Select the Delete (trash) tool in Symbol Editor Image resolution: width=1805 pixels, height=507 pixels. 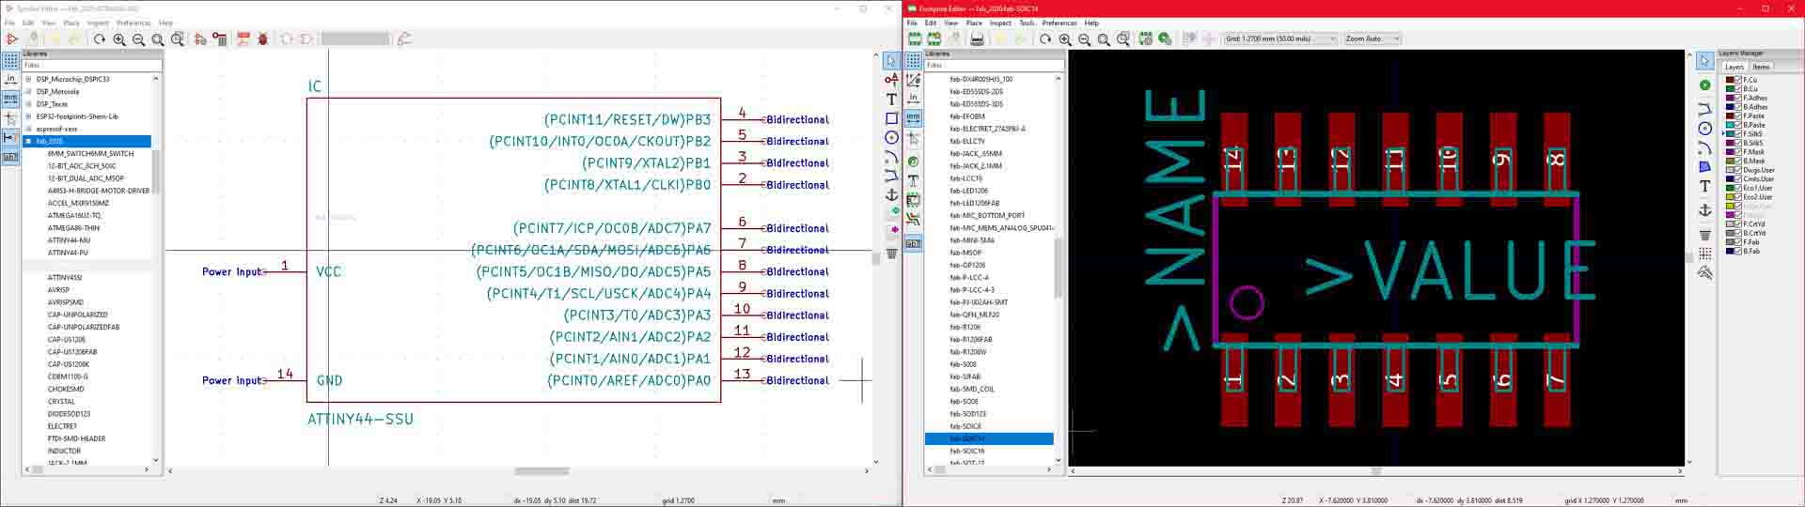click(x=891, y=253)
